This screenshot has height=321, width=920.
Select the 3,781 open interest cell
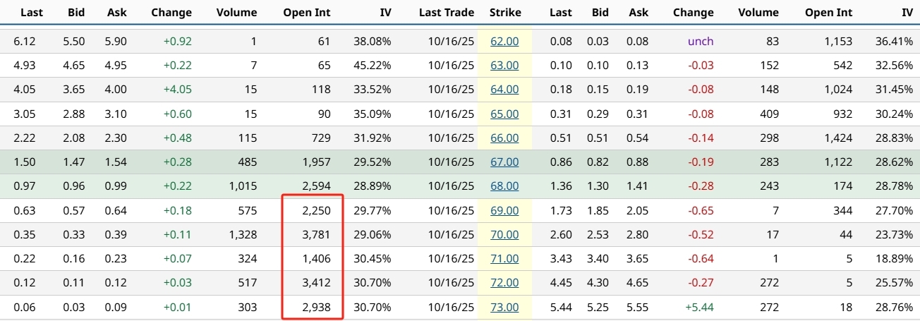click(x=313, y=235)
